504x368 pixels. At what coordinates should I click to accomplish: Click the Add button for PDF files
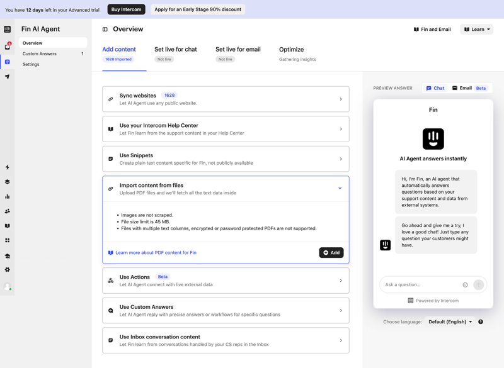[331, 252]
